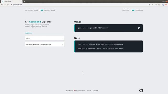Click 'The repo is cloned into the specified directory' note
This screenshot has width=168, height=94.
(100, 44)
